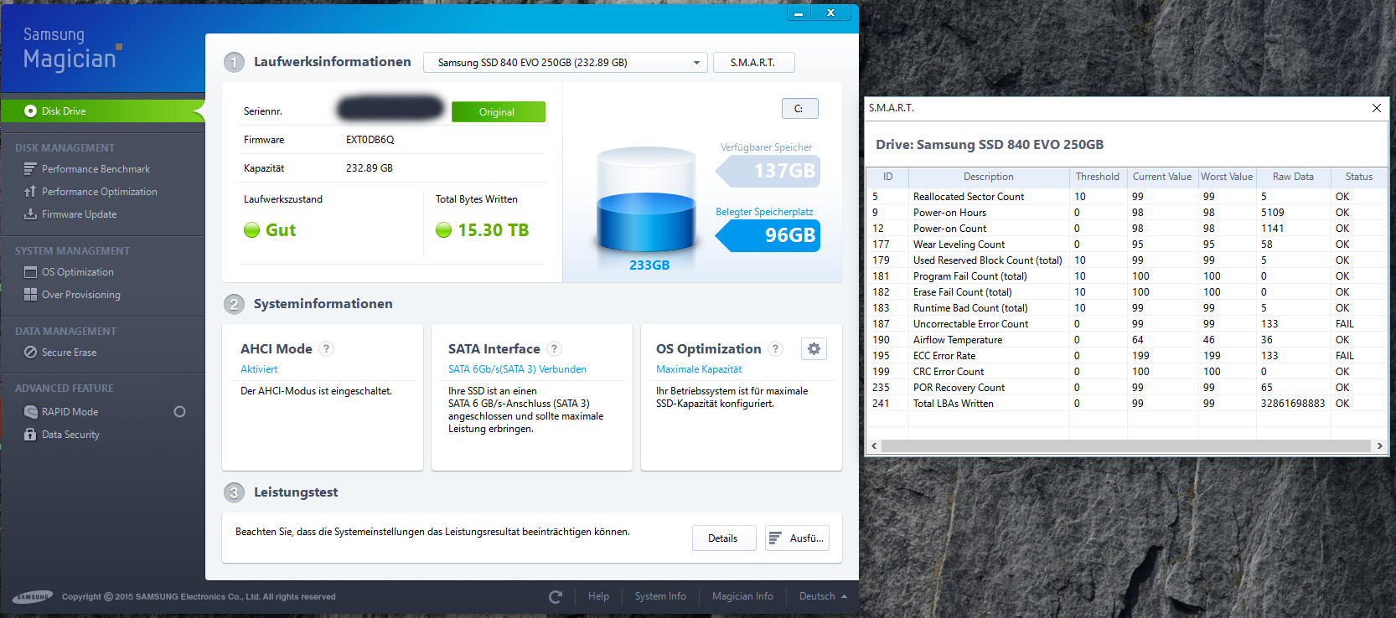This screenshot has width=1396, height=618.
Task: Click the Performance Benchmark icon in sidebar
Action: [x=30, y=168]
